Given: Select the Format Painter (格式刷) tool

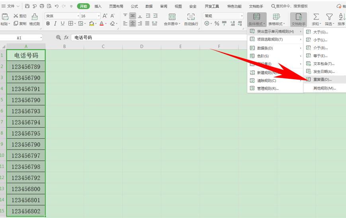Looking at the screenshot, I should [x=34, y=19].
